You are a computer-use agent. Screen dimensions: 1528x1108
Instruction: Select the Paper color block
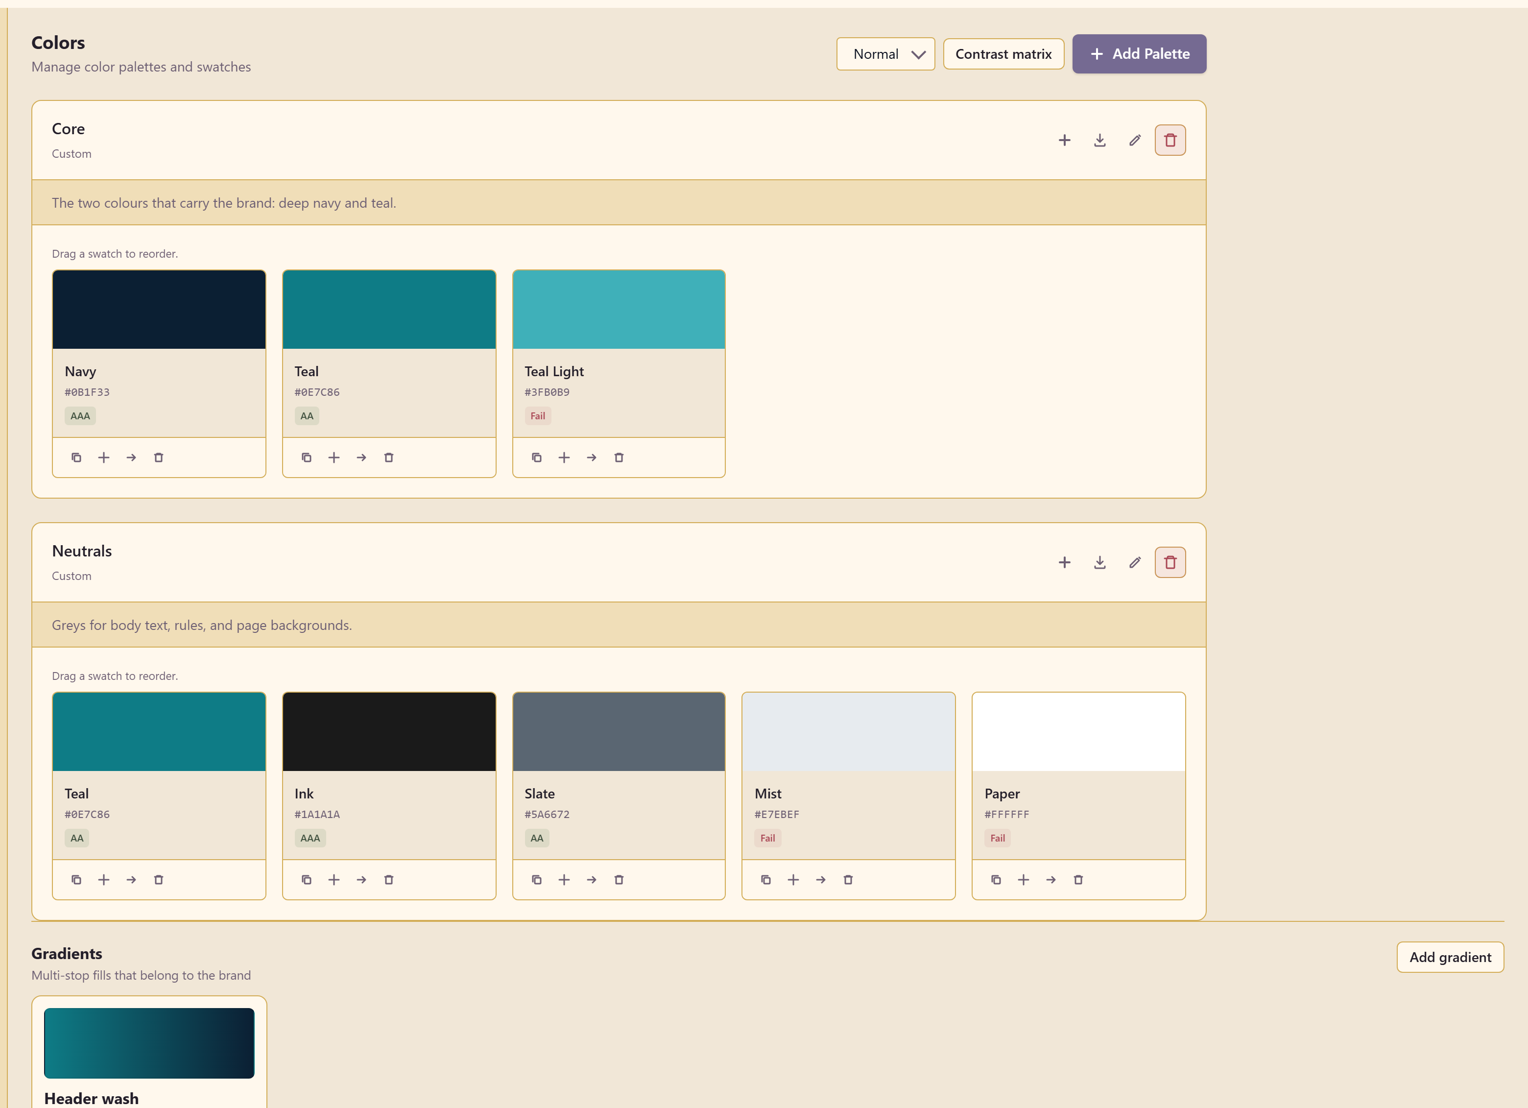click(x=1078, y=732)
